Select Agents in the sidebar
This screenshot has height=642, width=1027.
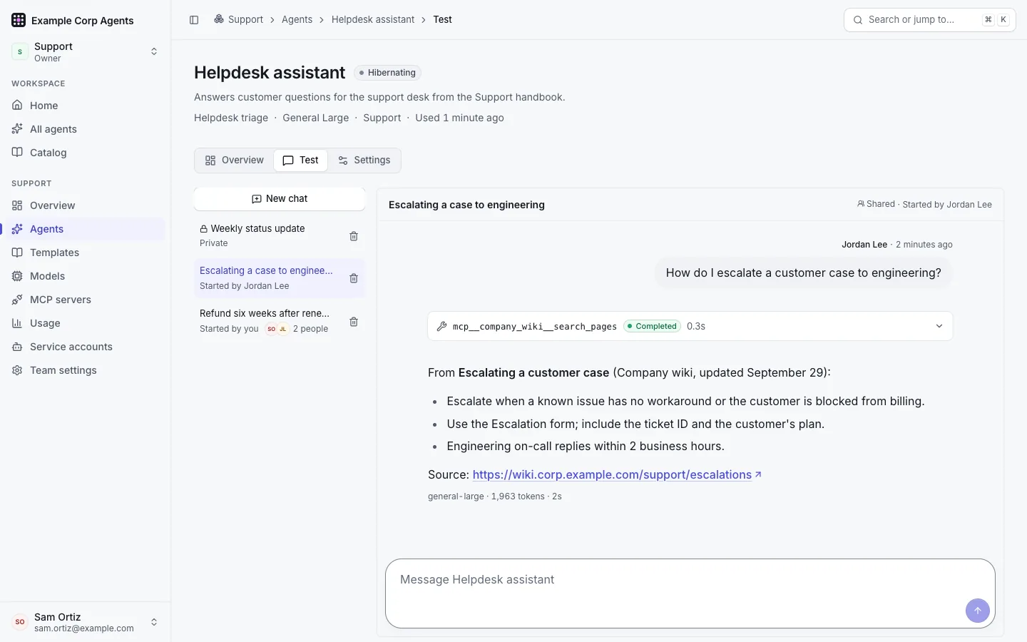coord(86,229)
